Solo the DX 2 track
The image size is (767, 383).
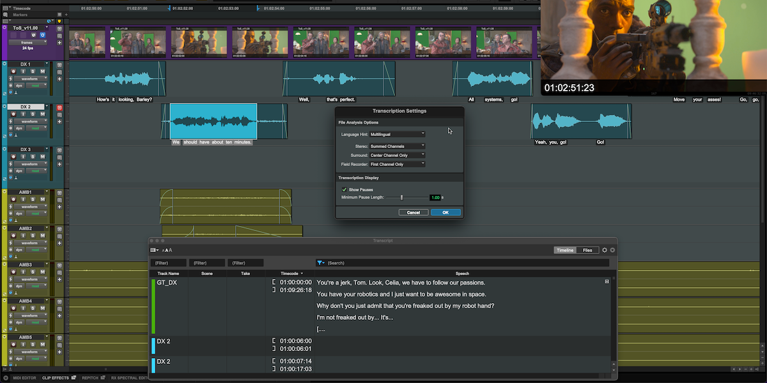tap(32, 114)
